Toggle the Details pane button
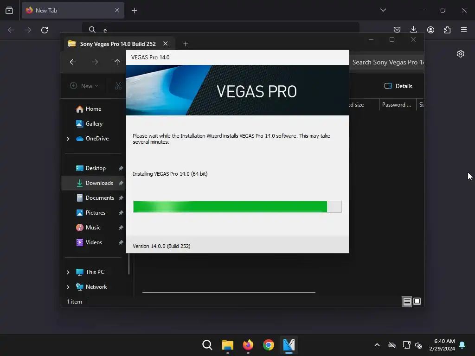This screenshot has width=475, height=356. pyautogui.click(x=398, y=86)
